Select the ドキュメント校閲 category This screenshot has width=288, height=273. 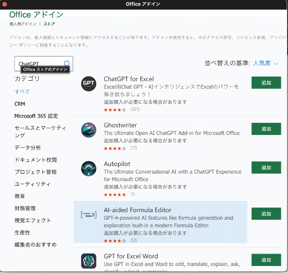tap(35, 160)
